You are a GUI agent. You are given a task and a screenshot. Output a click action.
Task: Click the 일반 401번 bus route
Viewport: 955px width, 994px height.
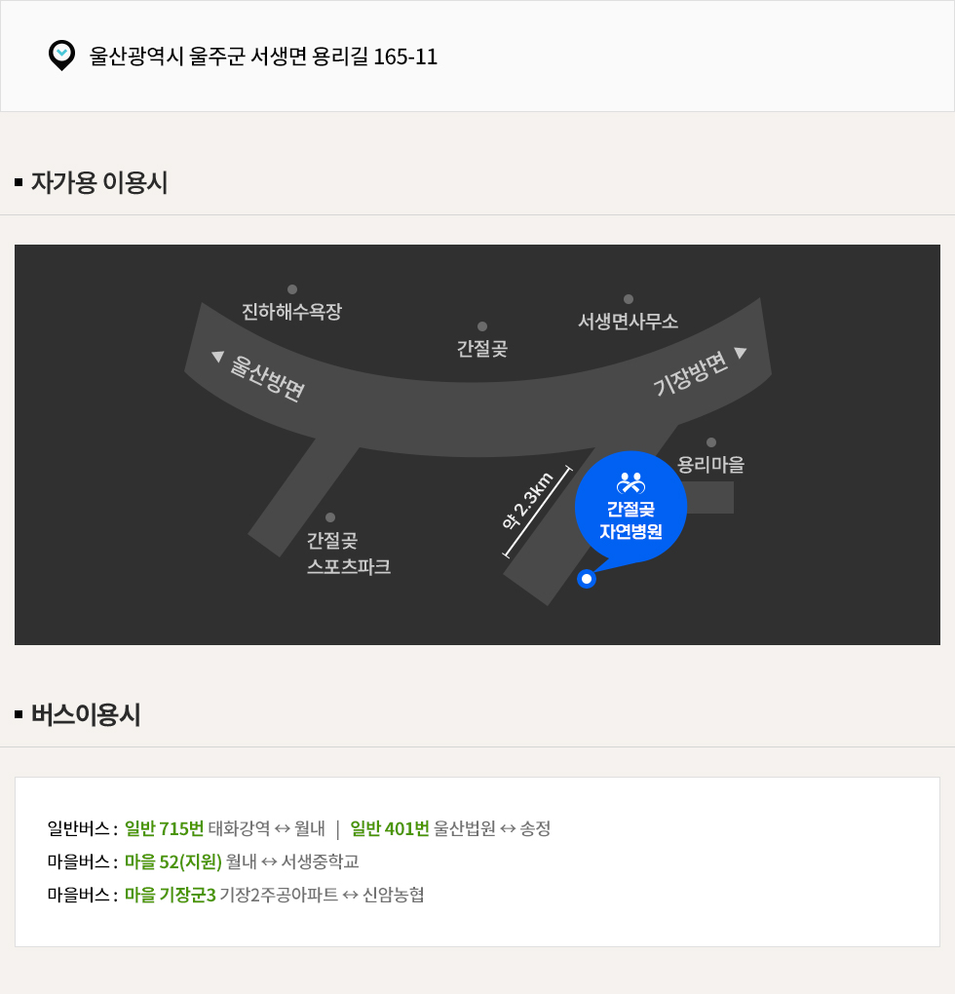pos(390,828)
